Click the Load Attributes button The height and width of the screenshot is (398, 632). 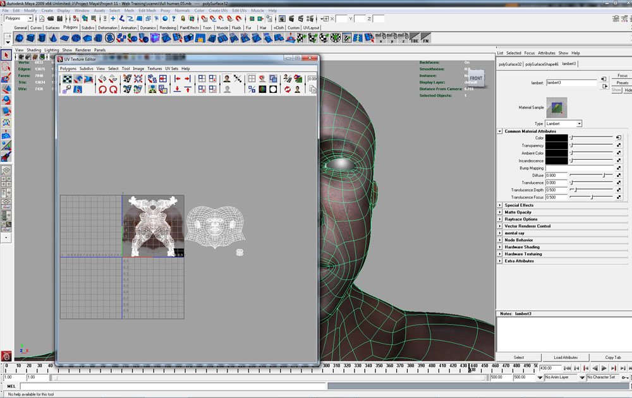point(566,358)
